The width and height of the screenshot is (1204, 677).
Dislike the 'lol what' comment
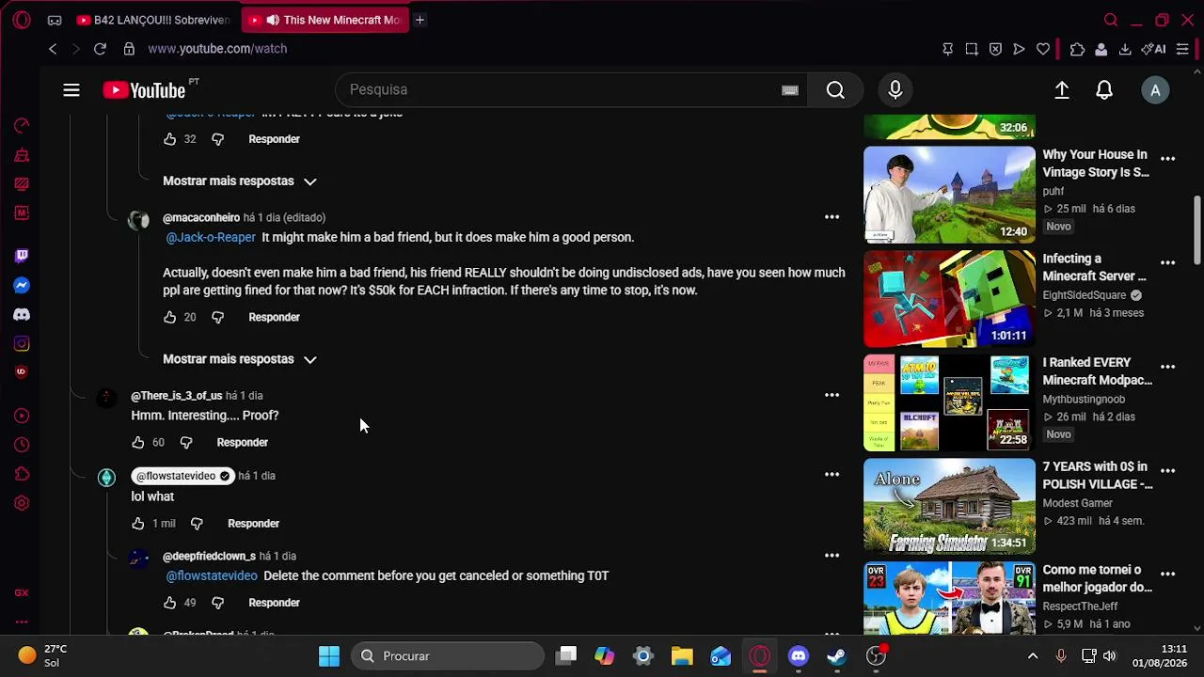click(x=197, y=524)
